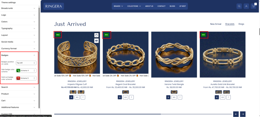Image resolution: width=260 pixels, height=117 pixels.
Task: Open the Verona Twist Bangle product link
Action: [x=174, y=84]
